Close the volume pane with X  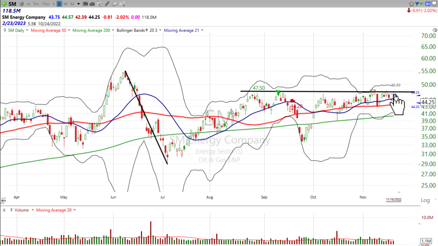[x=4, y=210]
